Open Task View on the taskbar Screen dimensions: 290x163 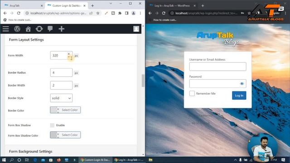tap(27, 160)
